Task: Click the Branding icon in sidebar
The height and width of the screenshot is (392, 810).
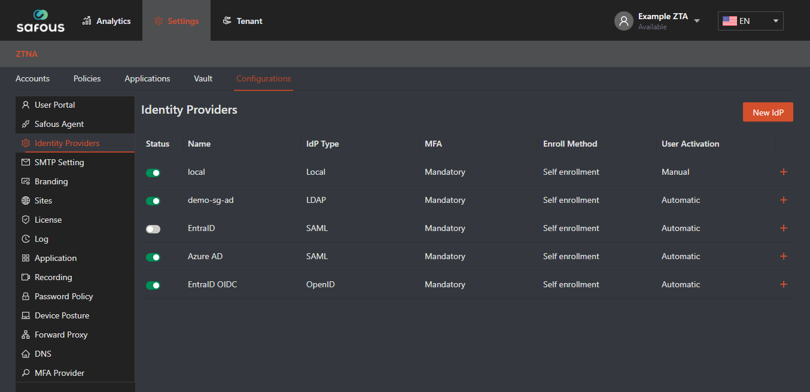Action: click(x=26, y=181)
